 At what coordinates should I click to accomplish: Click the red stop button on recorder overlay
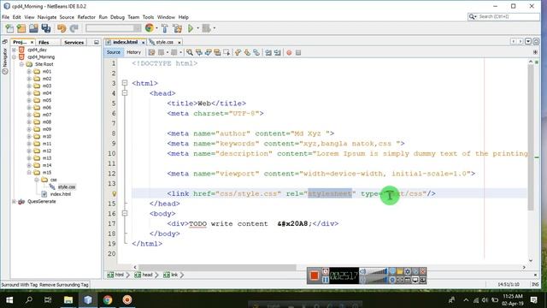[x=314, y=275]
